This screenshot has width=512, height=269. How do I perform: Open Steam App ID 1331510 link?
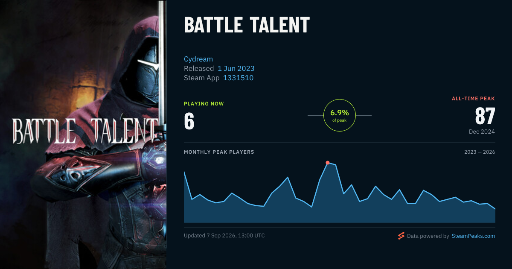(238, 78)
